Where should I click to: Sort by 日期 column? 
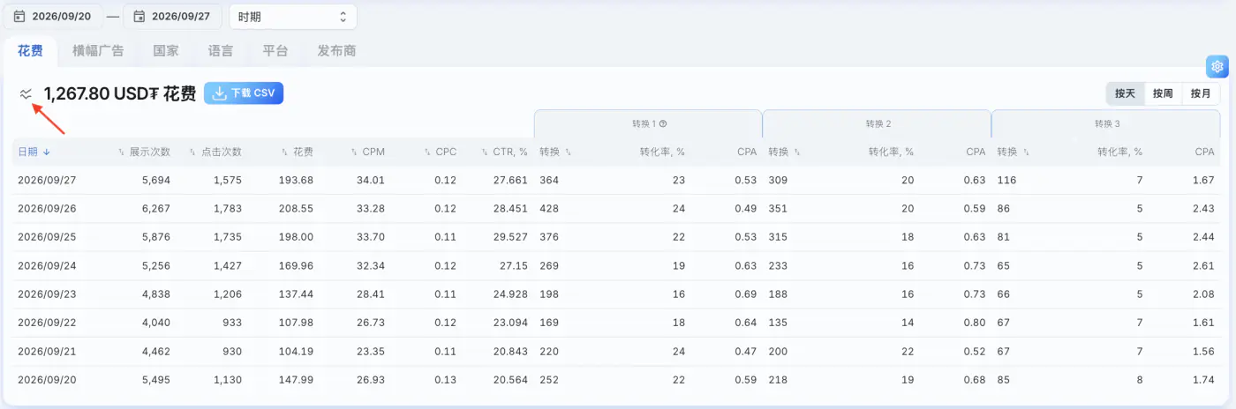coord(34,152)
